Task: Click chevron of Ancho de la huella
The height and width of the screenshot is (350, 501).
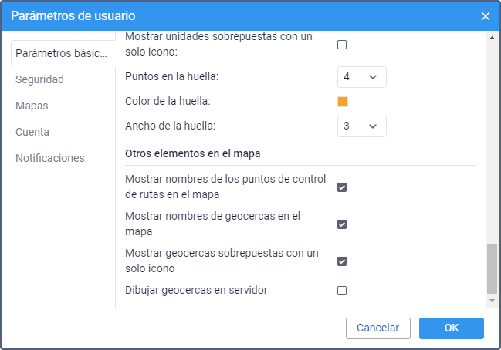Action: (373, 126)
